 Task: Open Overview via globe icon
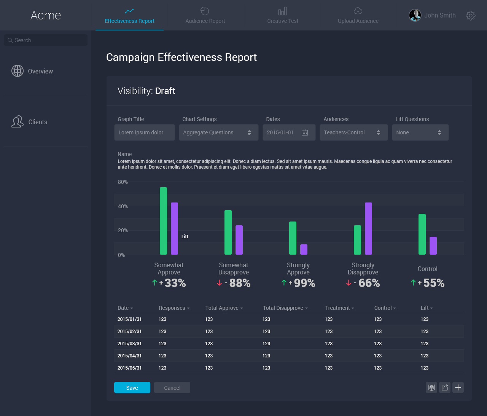coord(18,71)
